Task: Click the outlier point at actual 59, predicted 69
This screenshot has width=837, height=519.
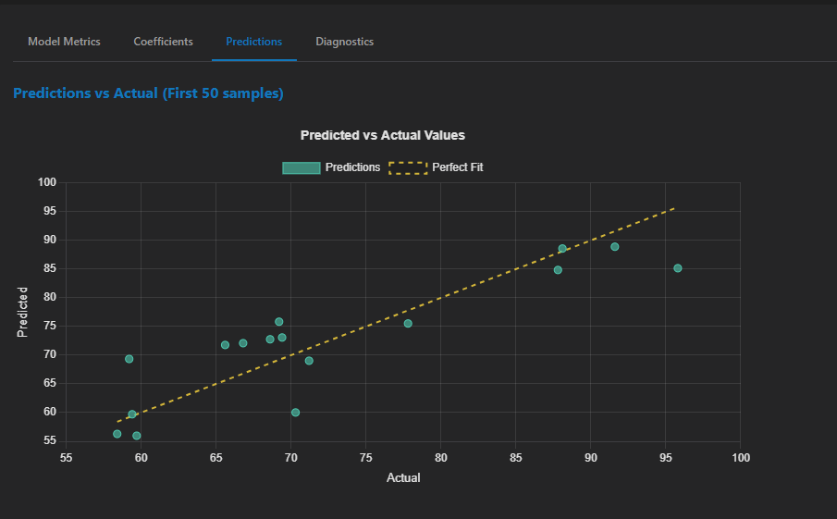Action: tap(129, 359)
